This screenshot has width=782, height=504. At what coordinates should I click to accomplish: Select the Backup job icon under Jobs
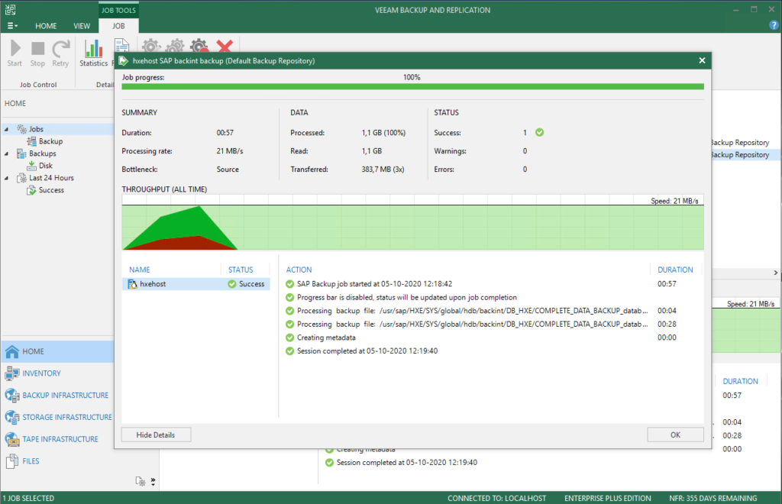click(x=32, y=141)
